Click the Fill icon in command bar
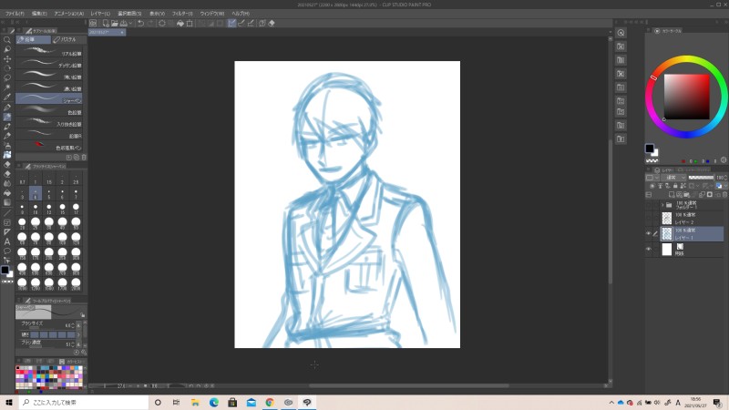The width and height of the screenshot is (729, 410). click(180, 24)
